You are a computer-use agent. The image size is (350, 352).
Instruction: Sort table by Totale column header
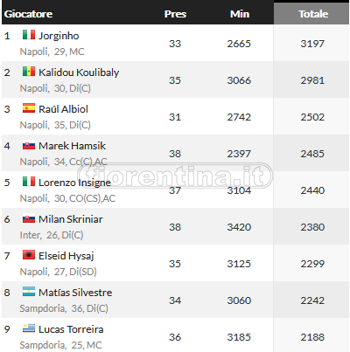(313, 14)
